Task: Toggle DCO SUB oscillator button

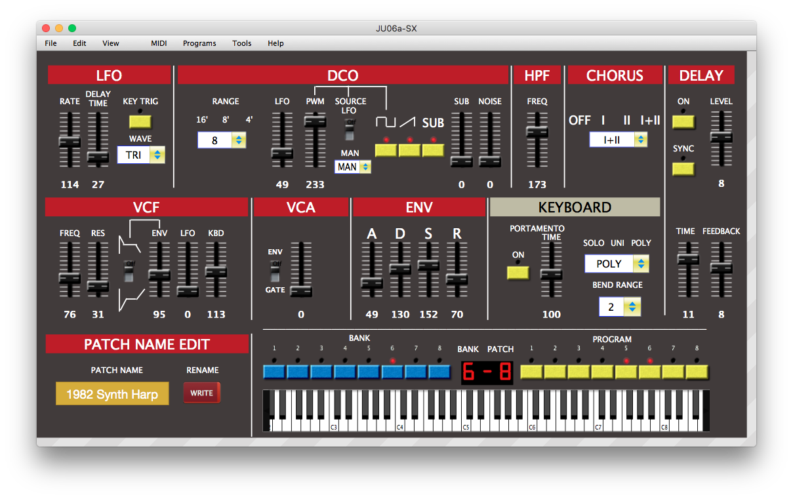Action: 434,150
